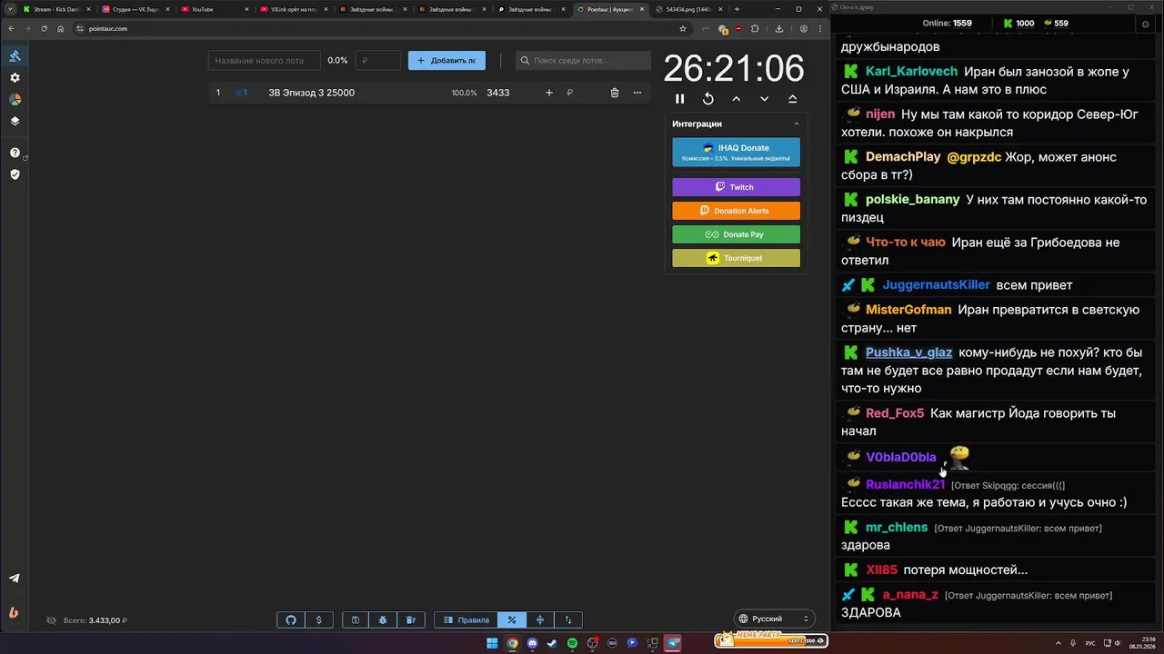Viewport: 1164px width, 654px height.
Task: Switch to the Студия — VK Видео tab
Action: tap(135, 9)
